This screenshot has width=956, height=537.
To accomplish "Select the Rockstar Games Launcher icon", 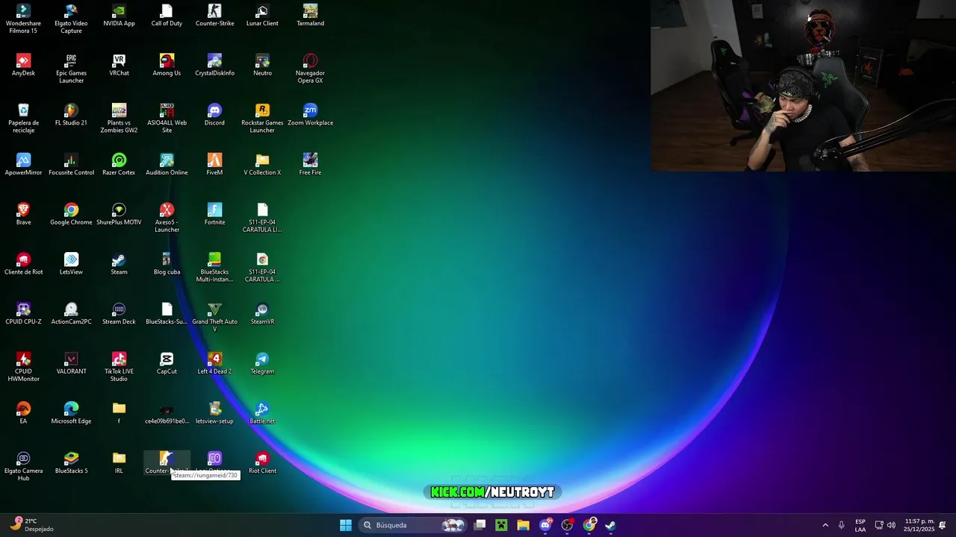I will pyautogui.click(x=262, y=119).
